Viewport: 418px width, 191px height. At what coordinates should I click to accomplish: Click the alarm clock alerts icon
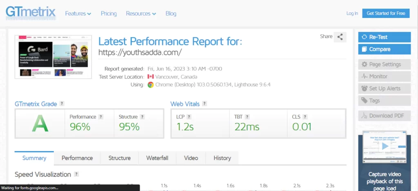point(364,89)
